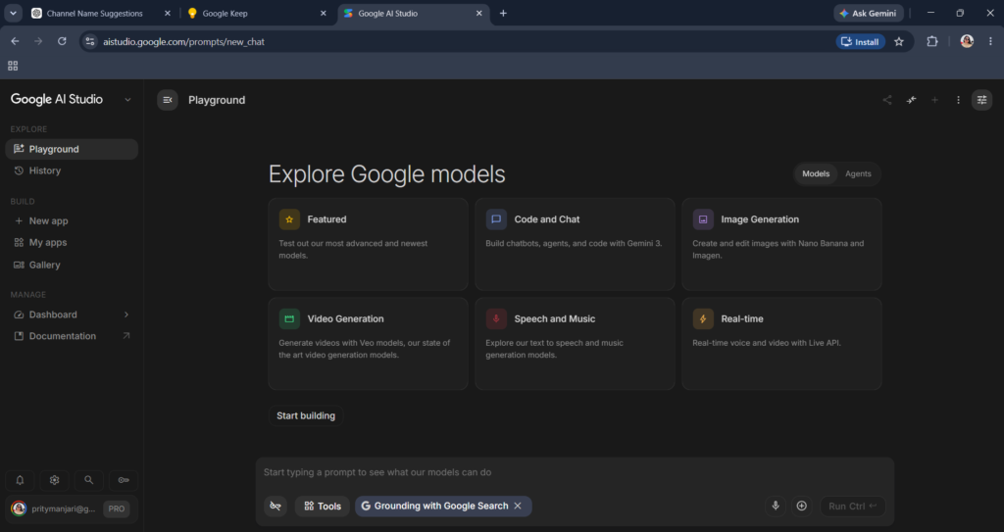Toggle the sidebar collapse icon beside Playground
The image size is (1004, 532).
click(x=168, y=100)
